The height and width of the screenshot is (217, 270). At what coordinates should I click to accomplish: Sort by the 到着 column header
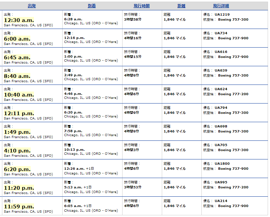[92, 6]
